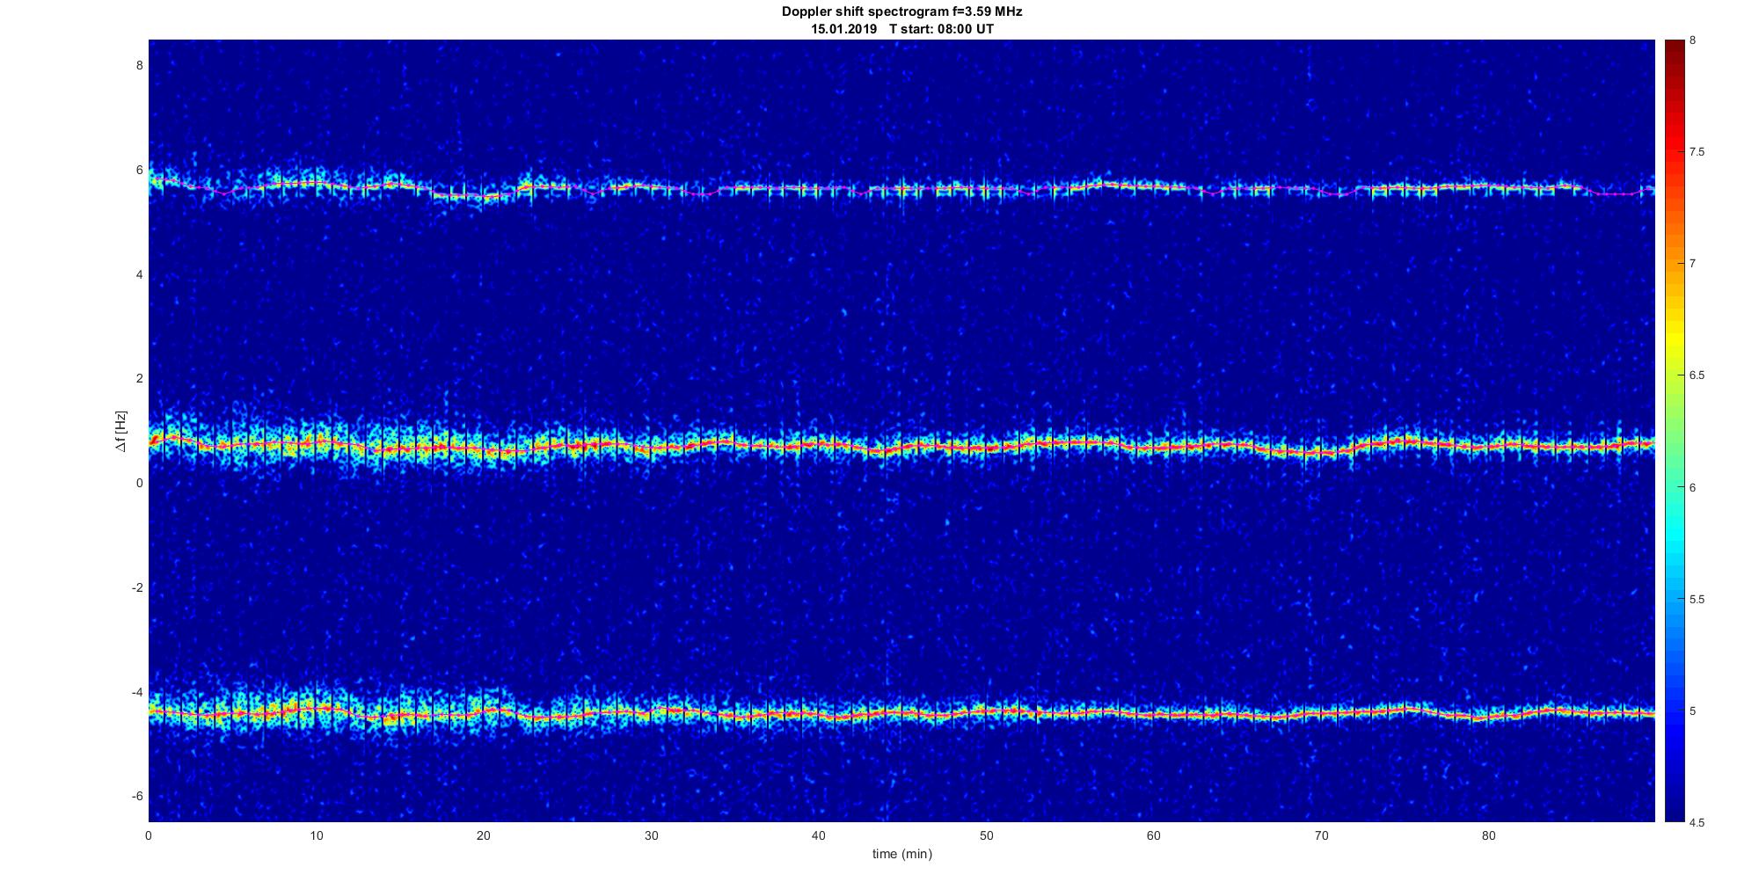Click the y-axis tick label '-2'
1759x882 pixels.
pyautogui.click(x=137, y=587)
